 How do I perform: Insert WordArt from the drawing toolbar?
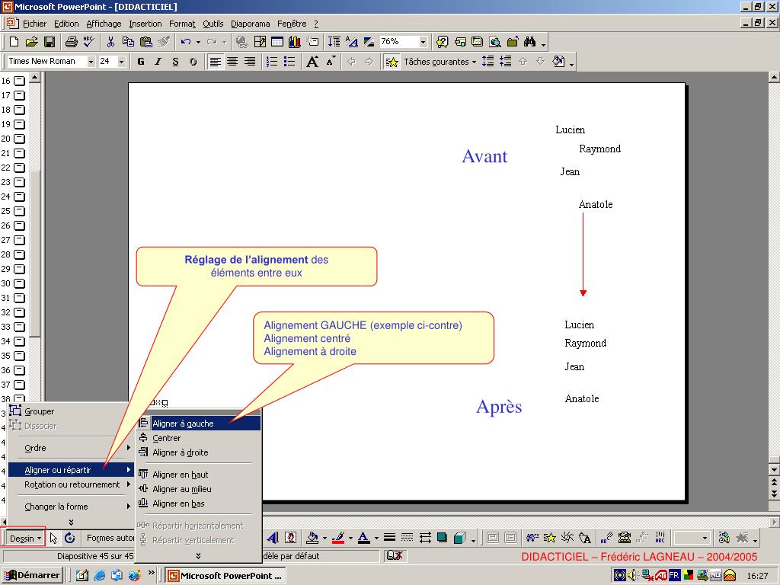(x=273, y=538)
